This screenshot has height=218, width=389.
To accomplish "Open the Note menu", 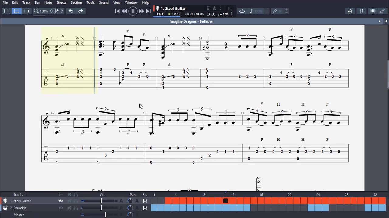I will point(48,2).
